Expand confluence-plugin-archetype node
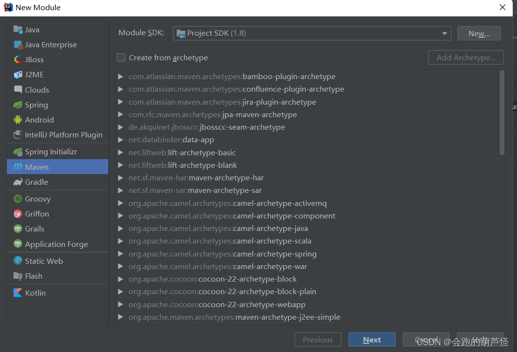 point(121,89)
